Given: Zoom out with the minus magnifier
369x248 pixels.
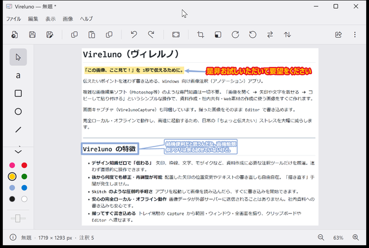Looking at the screenshot, I should click(321, 237).
